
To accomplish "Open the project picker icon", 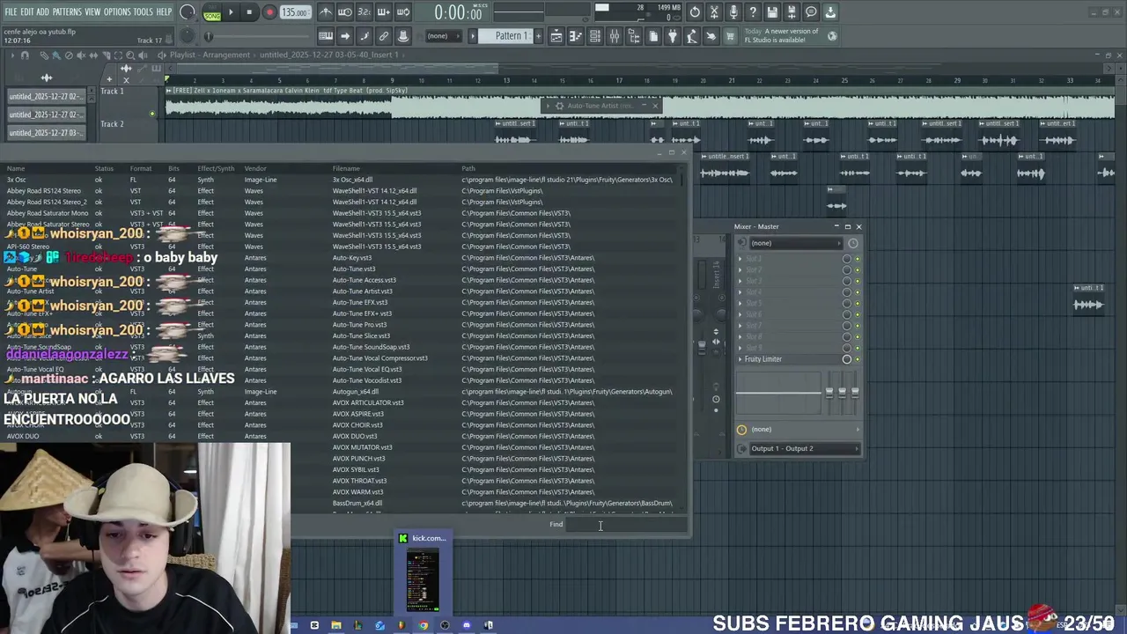I will click(653, 36).
